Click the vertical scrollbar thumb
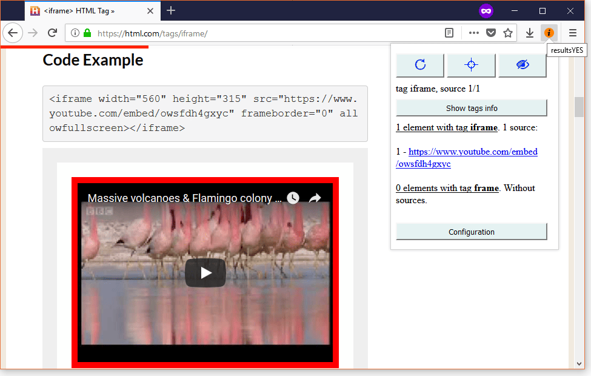This screenshot has height=376, width=591. click(579, 107)
